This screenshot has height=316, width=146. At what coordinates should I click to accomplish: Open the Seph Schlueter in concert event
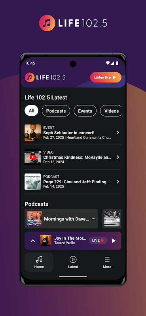[73, 133]
